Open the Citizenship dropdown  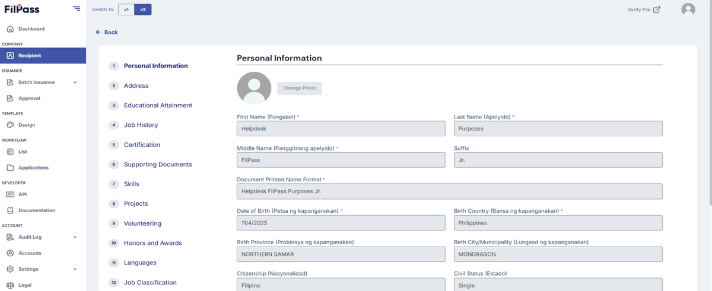(341, 284)
